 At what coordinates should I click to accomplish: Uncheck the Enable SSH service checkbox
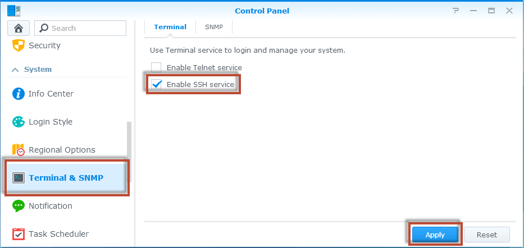(156, 84)
